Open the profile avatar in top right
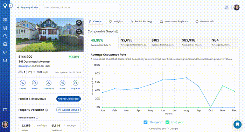Screen dimensions: 245x132 237,7
